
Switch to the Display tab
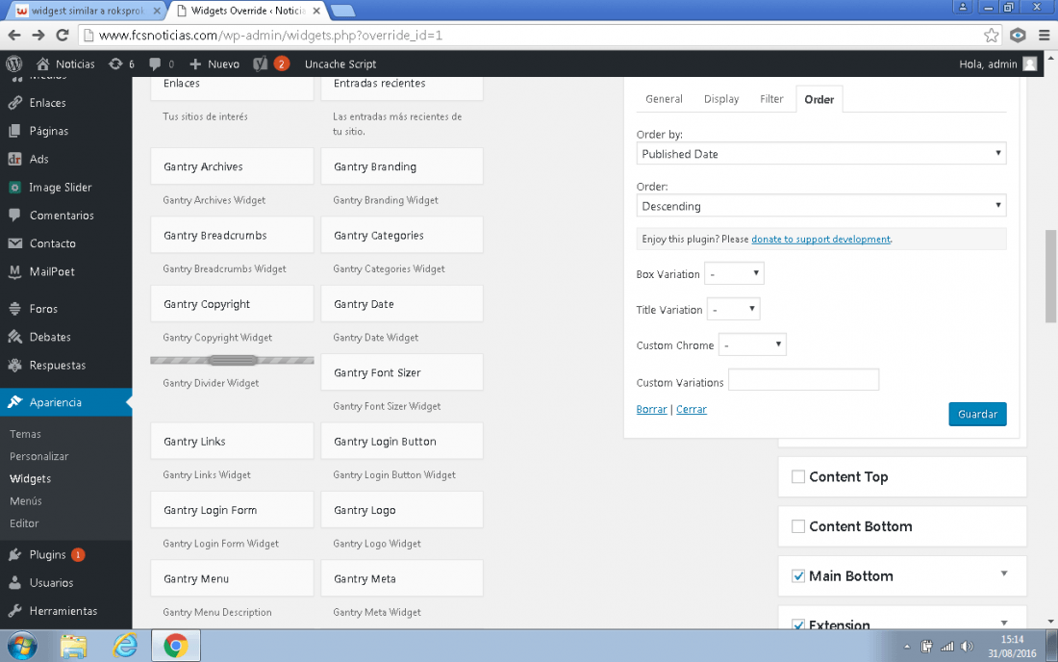pyautogui.click(x=721, y=99)
